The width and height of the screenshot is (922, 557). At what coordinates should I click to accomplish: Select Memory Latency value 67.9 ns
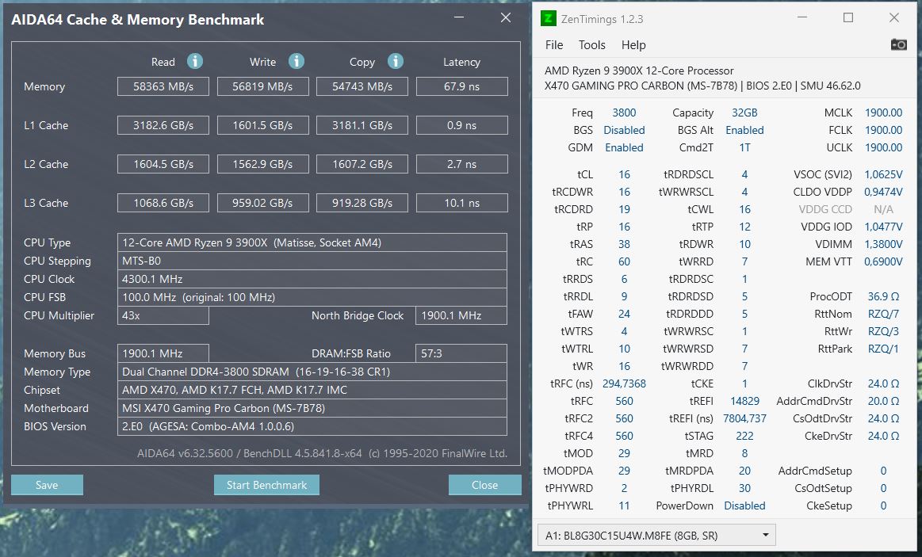(x=461, y=86)
